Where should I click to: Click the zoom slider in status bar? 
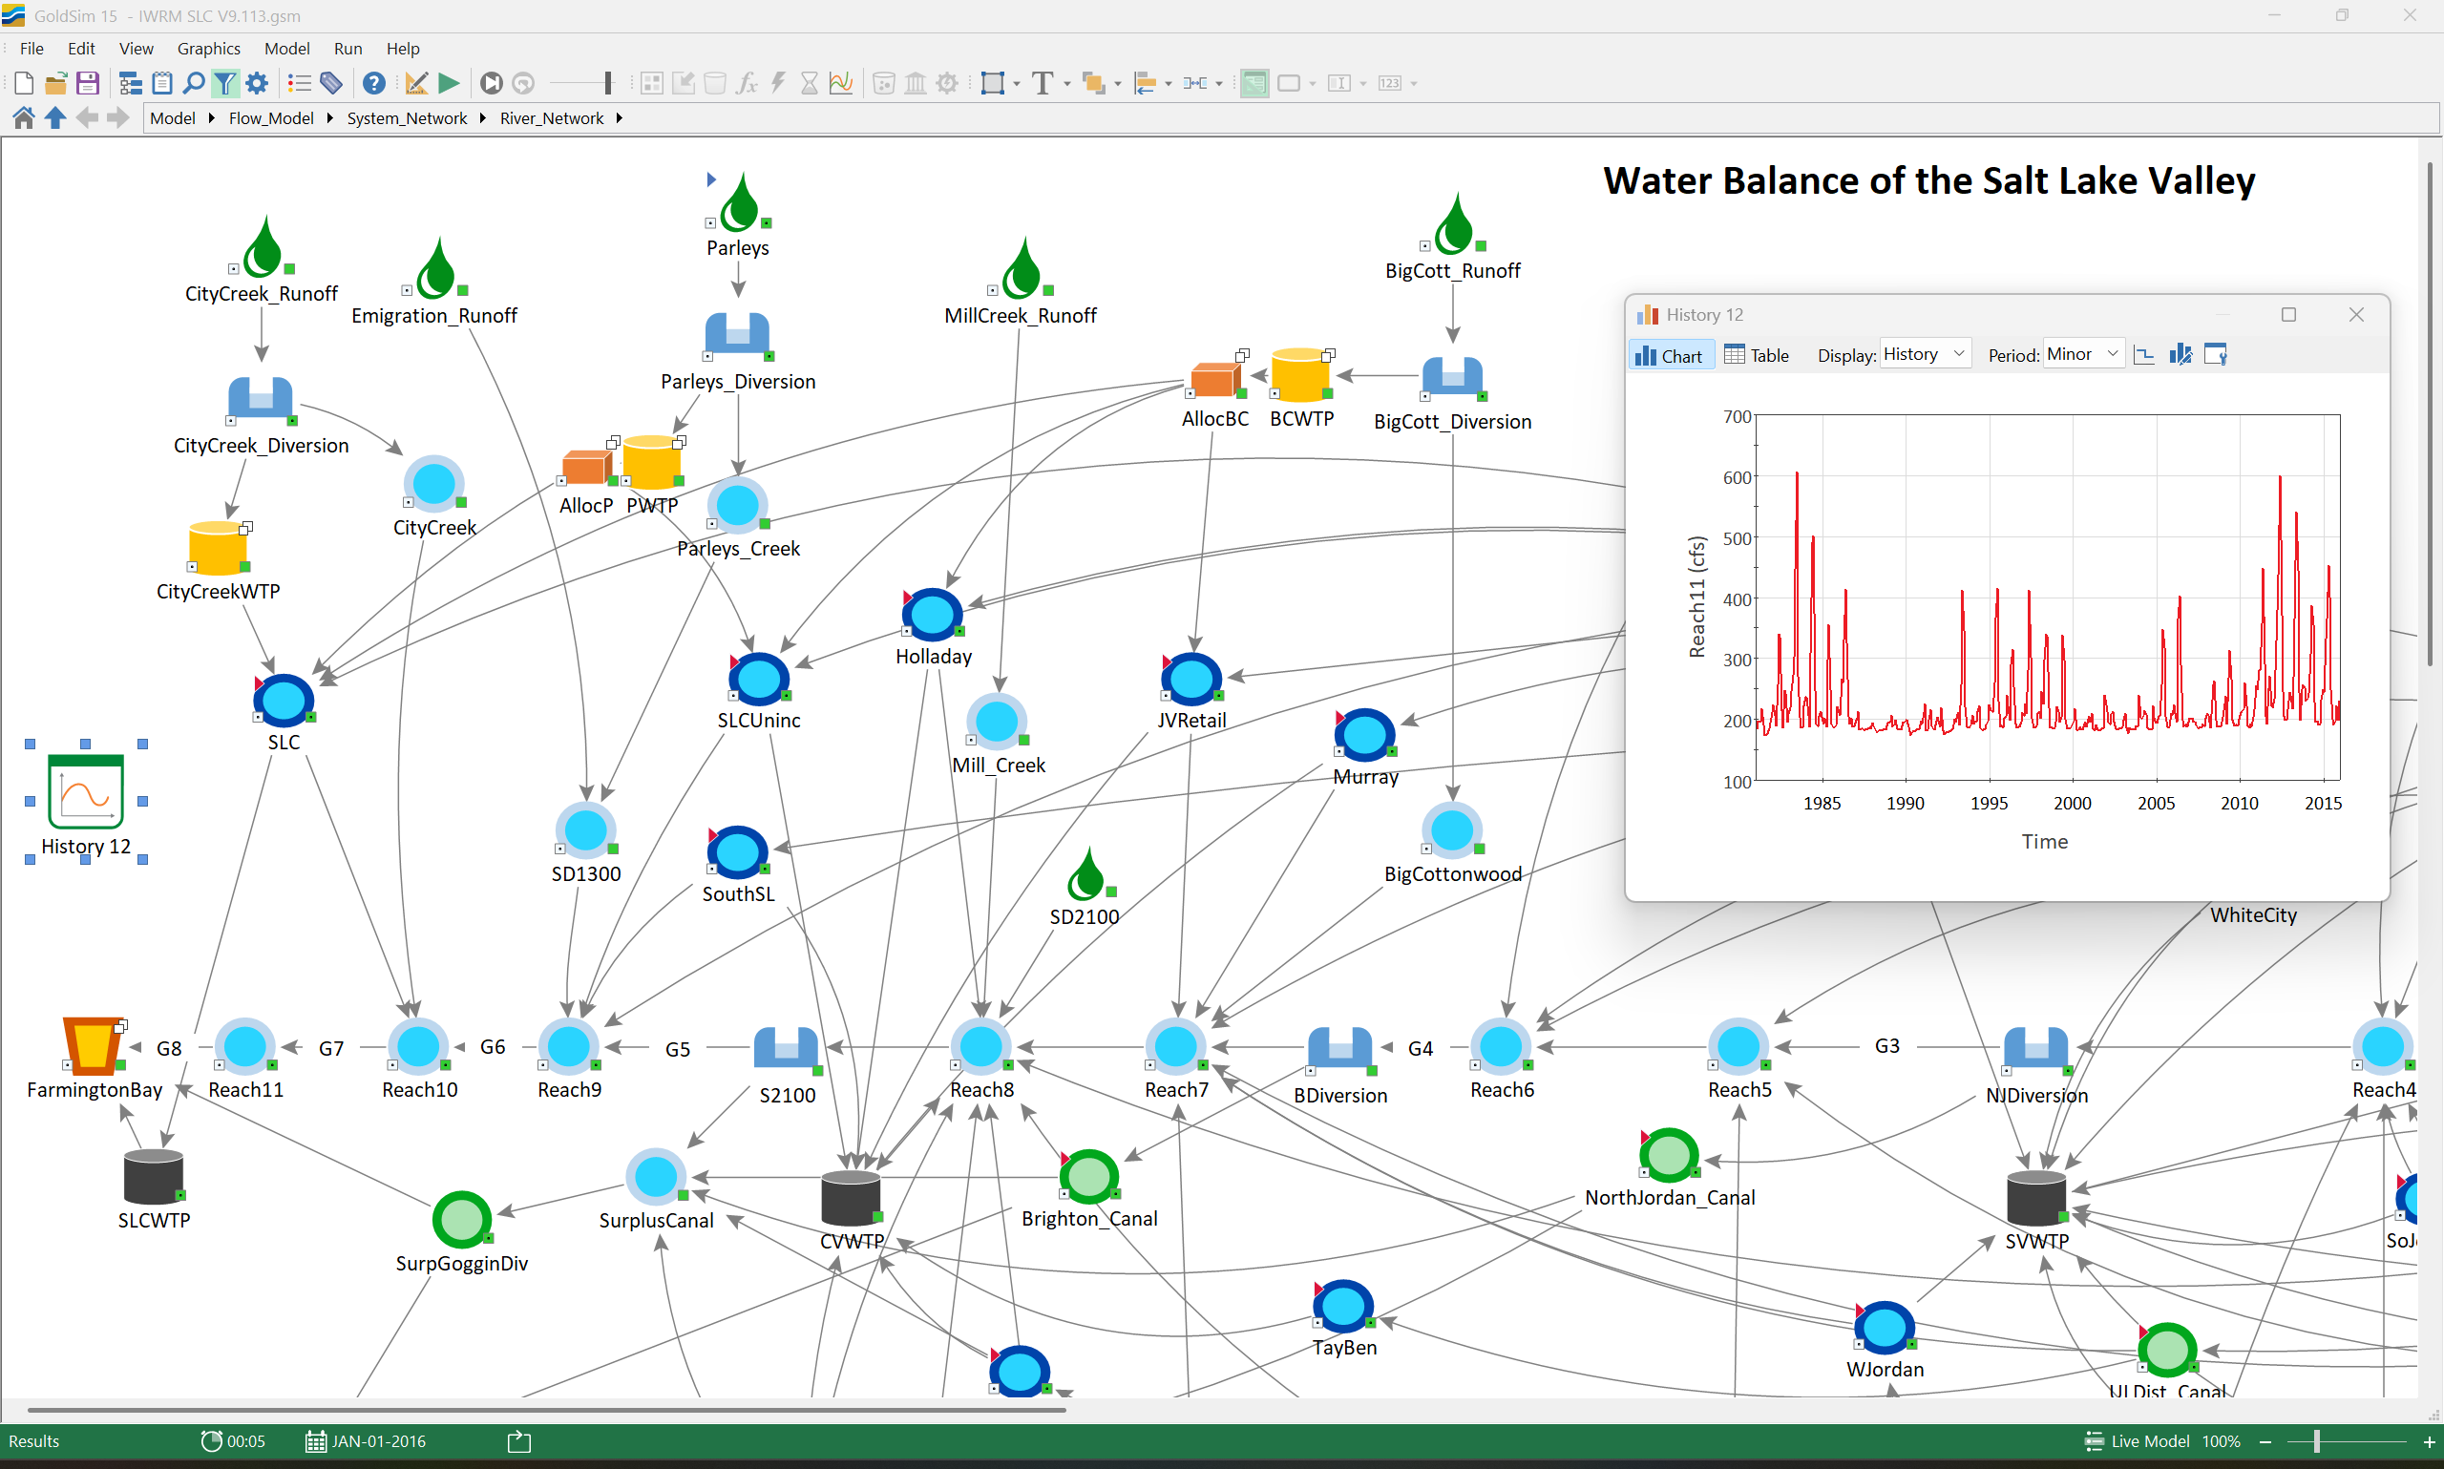tap(2316, 1441)
